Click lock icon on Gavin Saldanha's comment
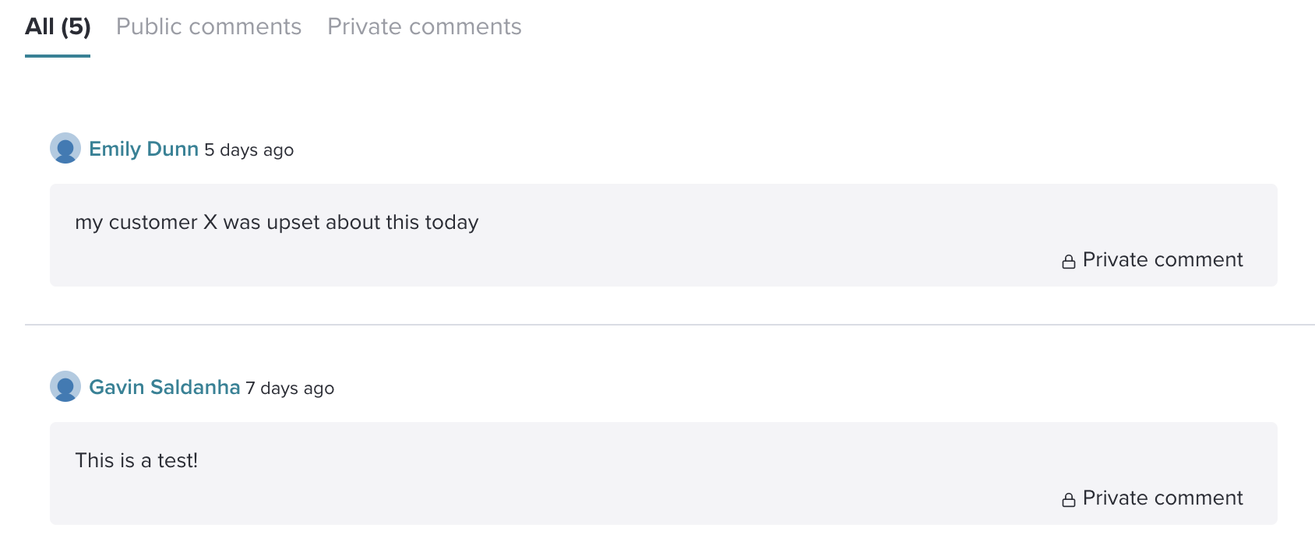 point(1069,499)
